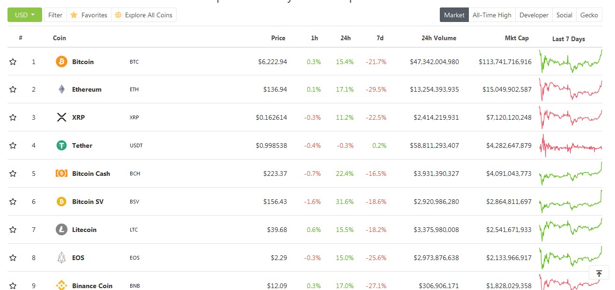
Task: Open the Binance Coin link
Action: coord(92,286)
